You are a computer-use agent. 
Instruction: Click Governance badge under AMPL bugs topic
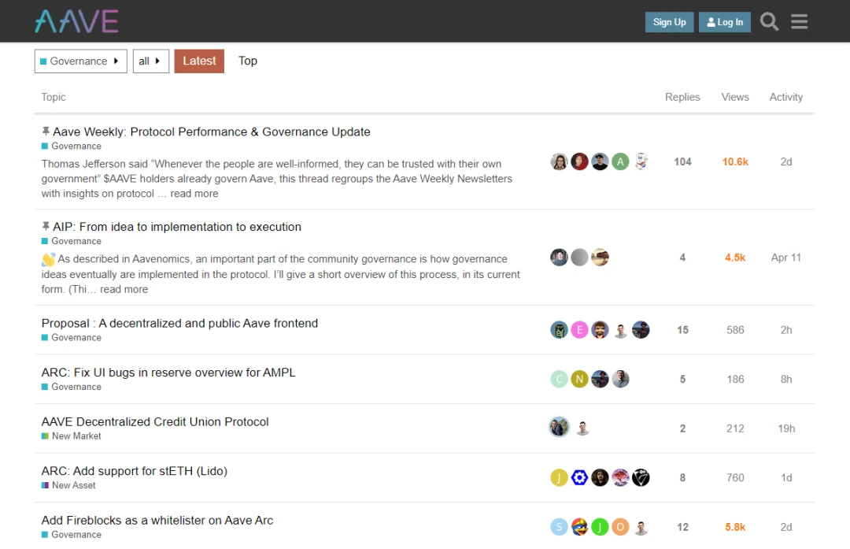[72, 387]
